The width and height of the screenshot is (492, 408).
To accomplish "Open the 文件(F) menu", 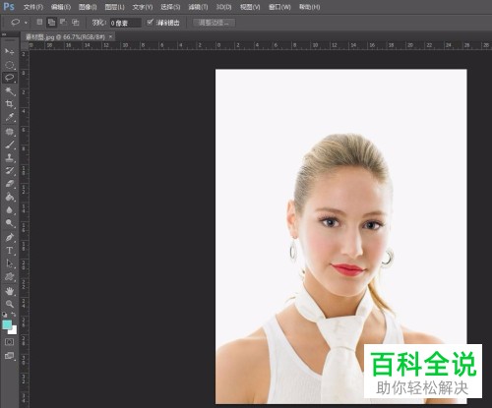I will 33,7.
